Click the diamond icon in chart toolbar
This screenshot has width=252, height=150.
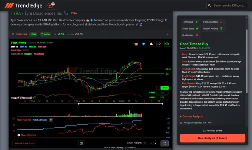click(144, 44)
